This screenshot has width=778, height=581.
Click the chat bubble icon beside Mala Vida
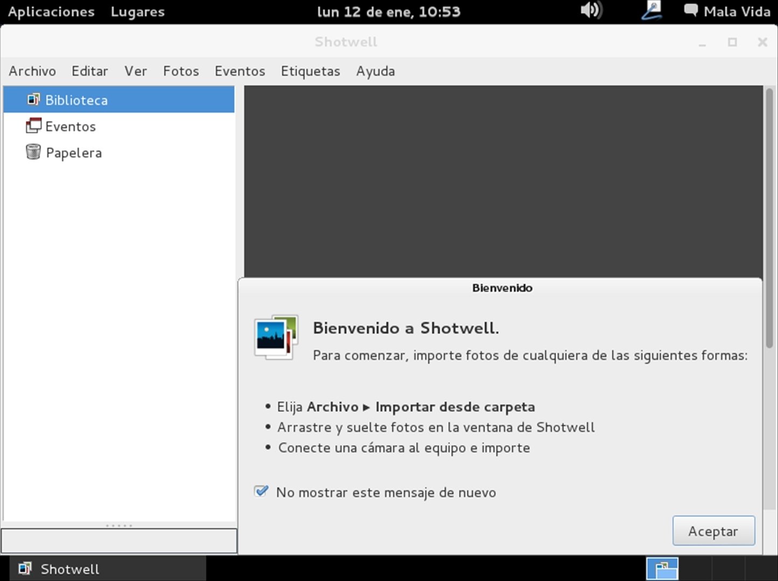[691, 10]
